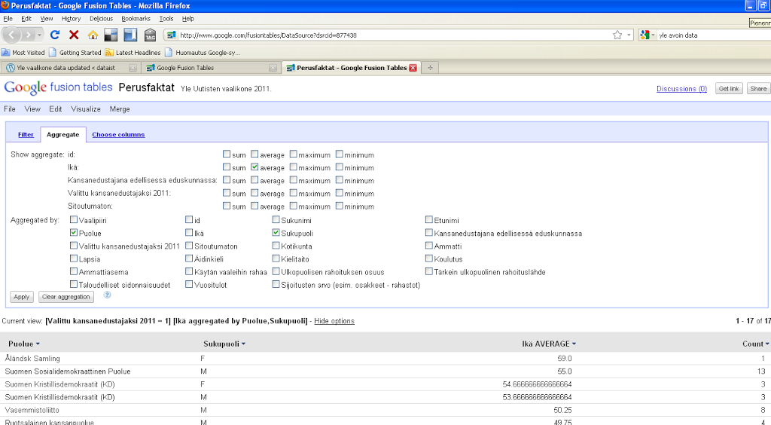771x425 pixels.
Task: Click the Latest Headlines feed bookmark icon
Action: (109, 53)
